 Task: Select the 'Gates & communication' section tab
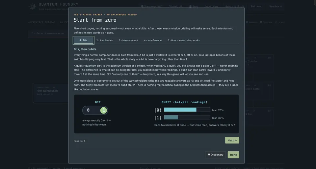pyautogui.click(x=48, y=33)
